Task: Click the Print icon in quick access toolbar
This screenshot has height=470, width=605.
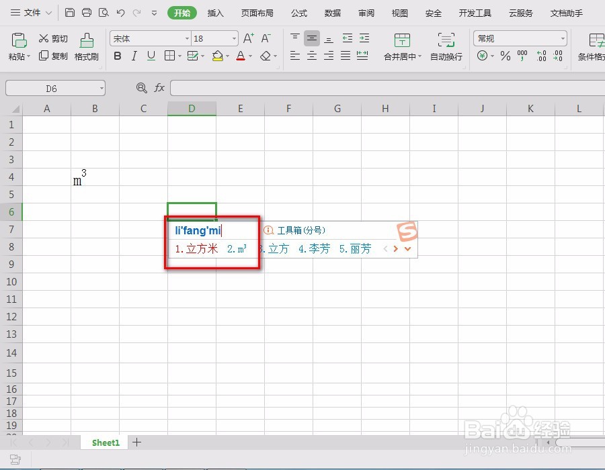Action: pos(87,12)
